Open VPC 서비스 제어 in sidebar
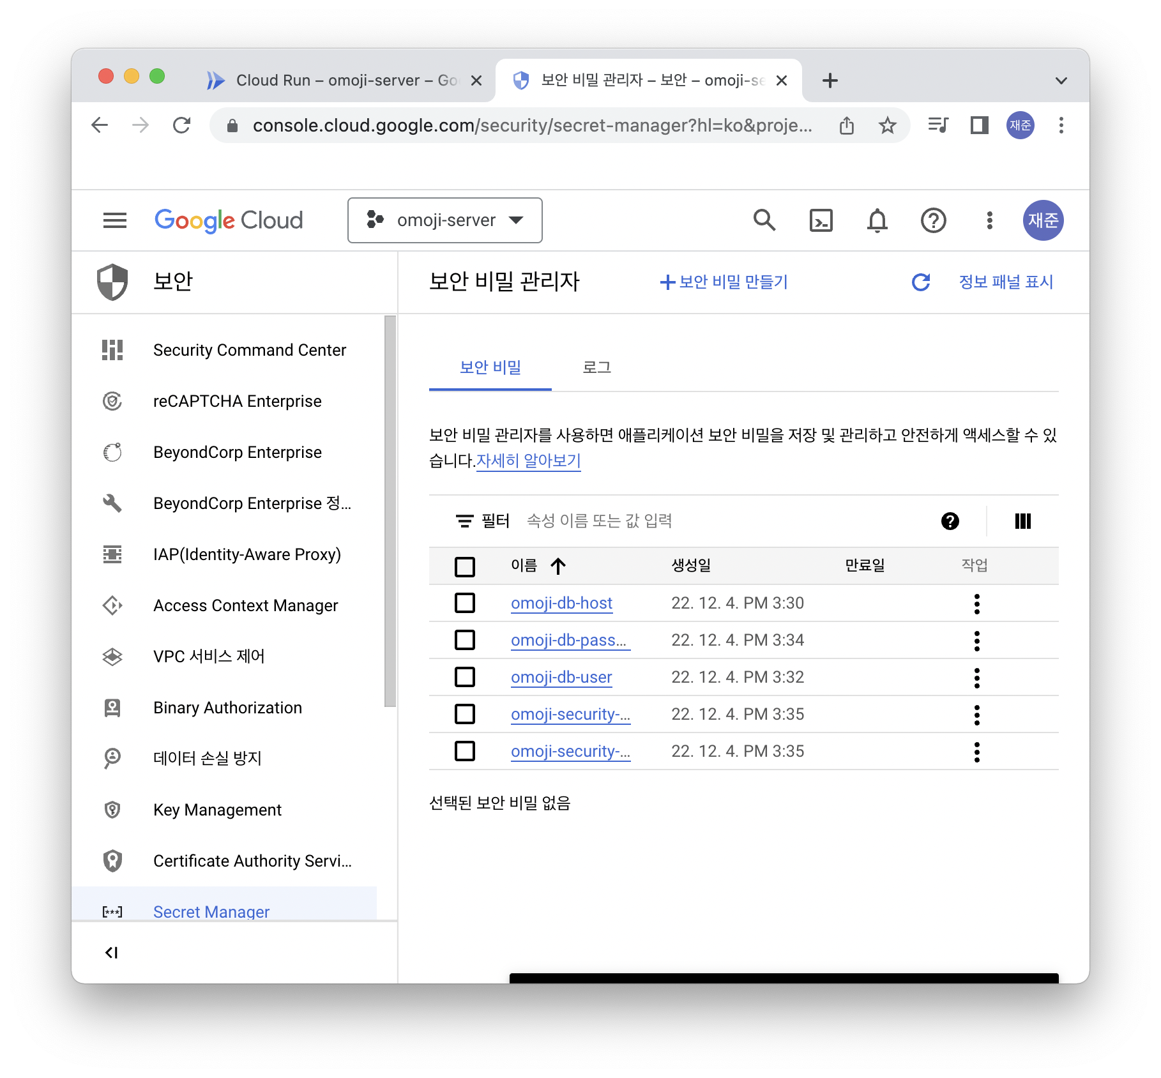The image size is (1161, 1078). [x=224, y=657]
